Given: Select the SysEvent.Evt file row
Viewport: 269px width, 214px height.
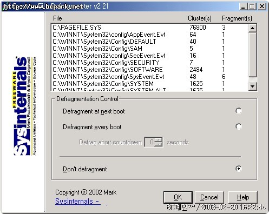Looking at the screenshot, I should pos(150,77).
